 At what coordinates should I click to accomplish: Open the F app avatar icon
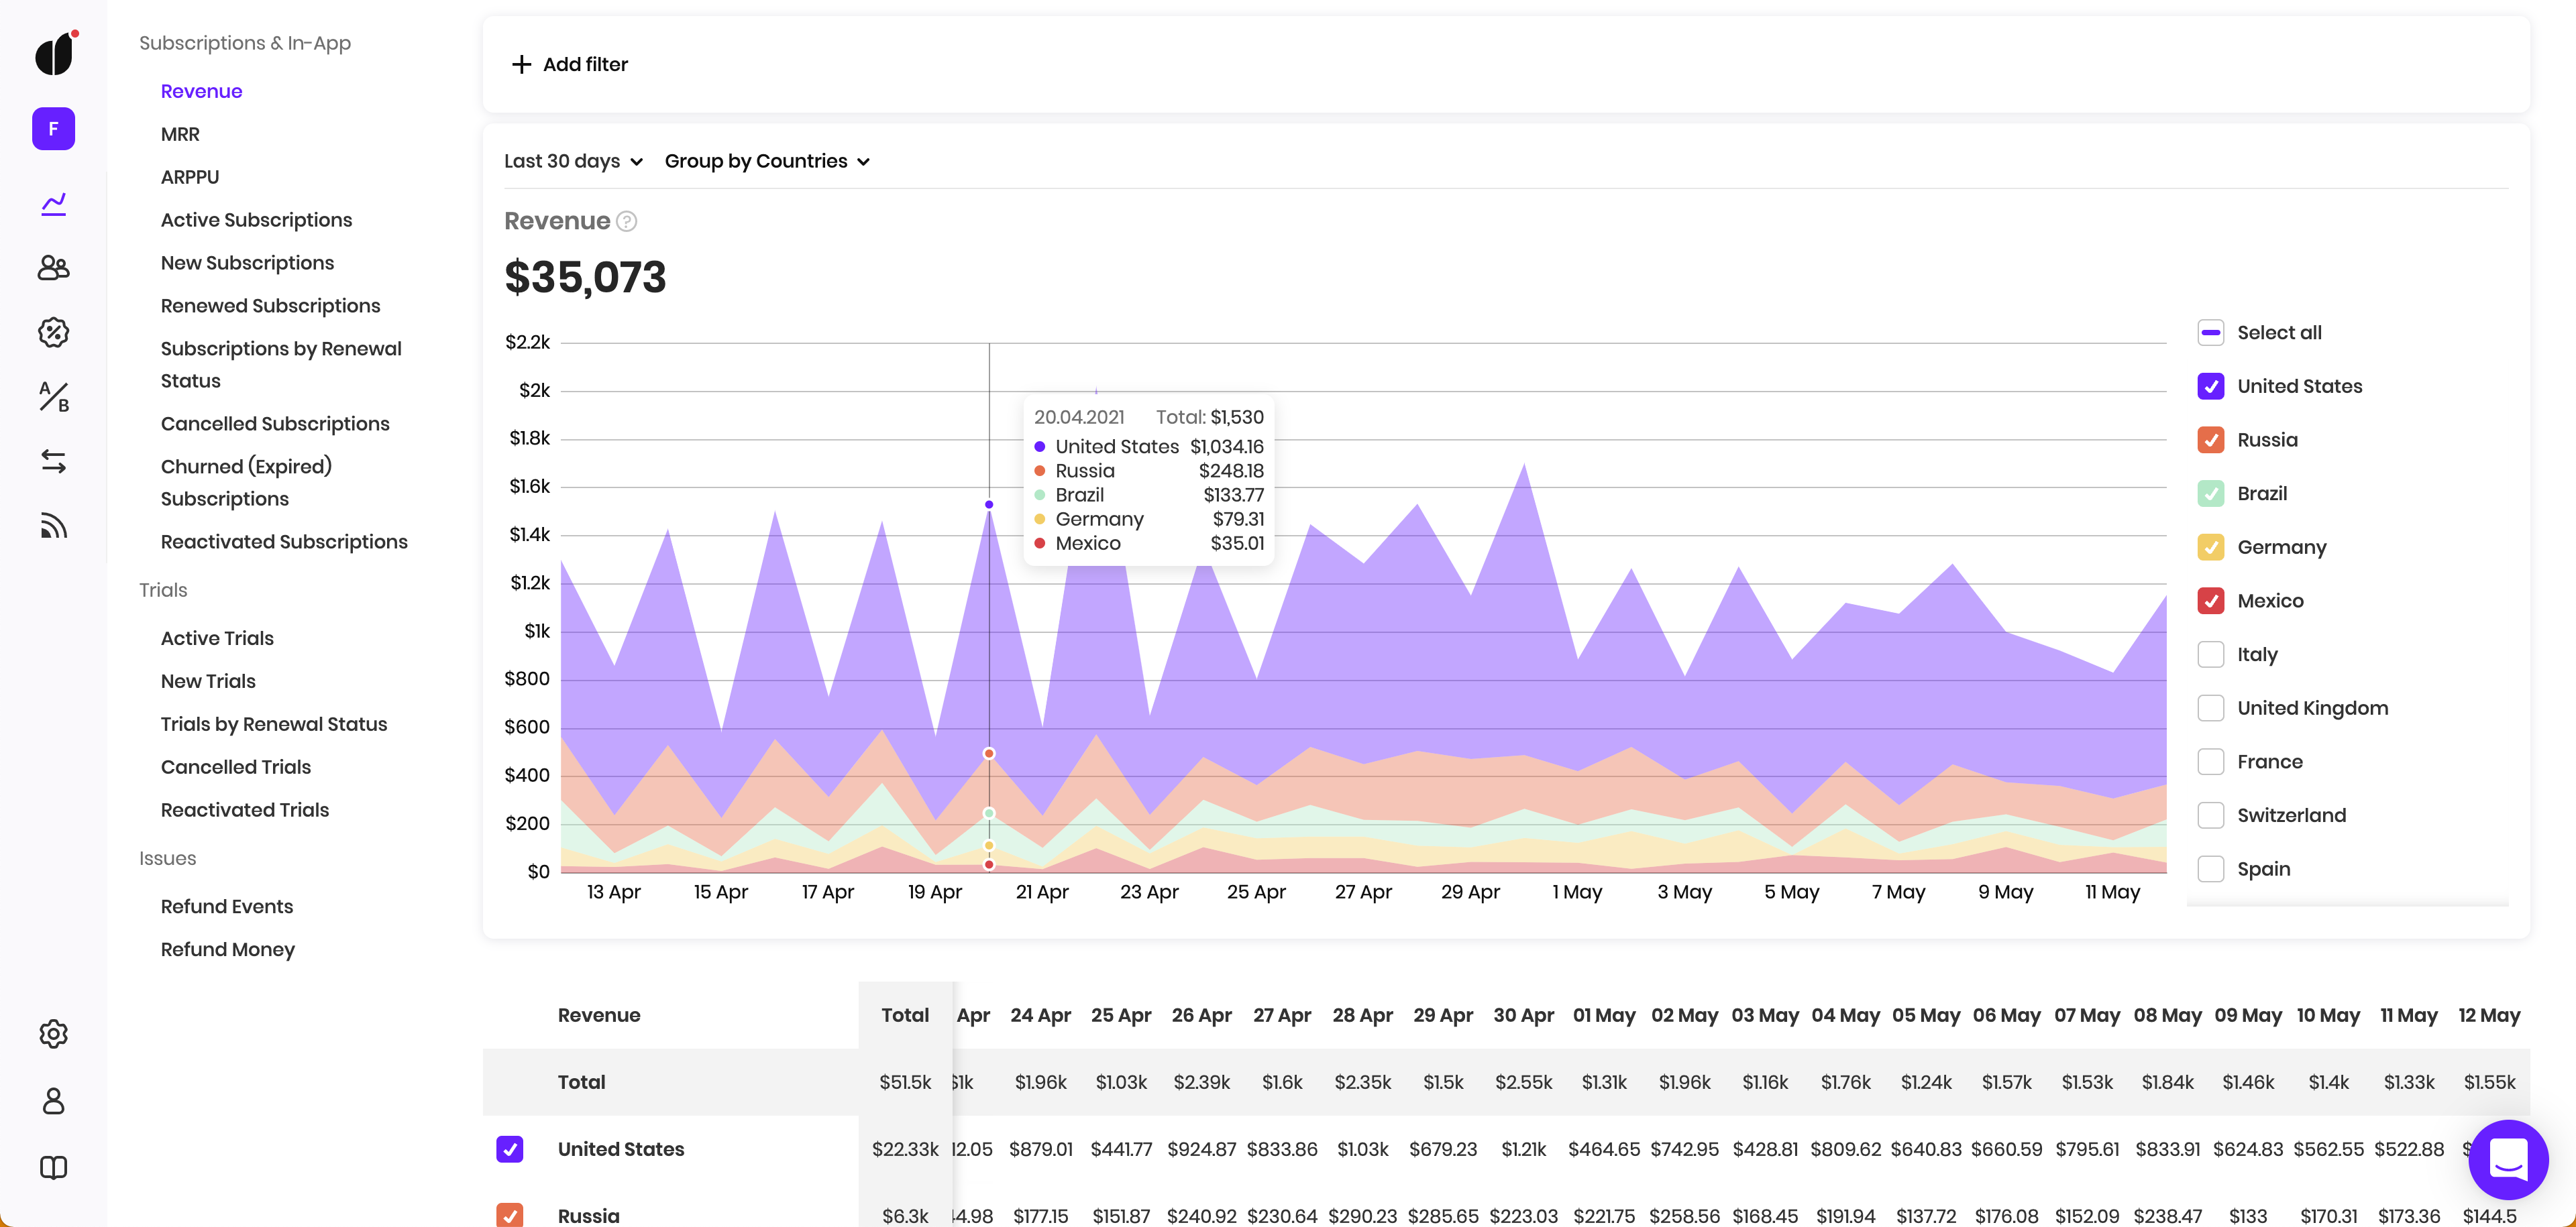pyautogui.click(x=54, y=129)
